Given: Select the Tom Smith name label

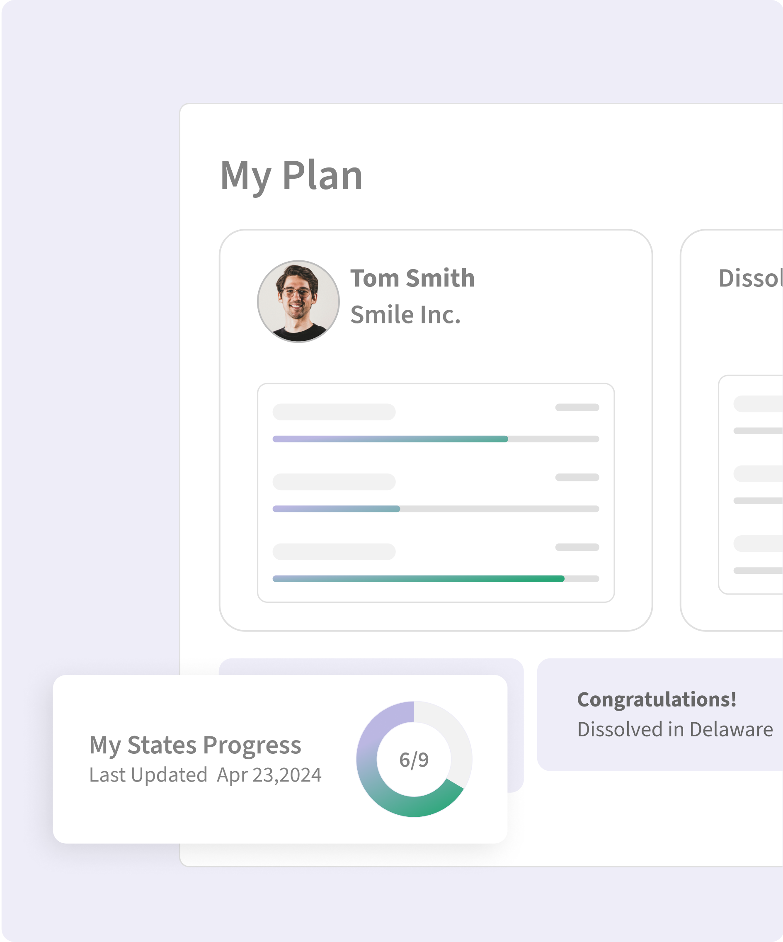Looking at the screenshot, I should pyautogui.click(x=412, y=278).
